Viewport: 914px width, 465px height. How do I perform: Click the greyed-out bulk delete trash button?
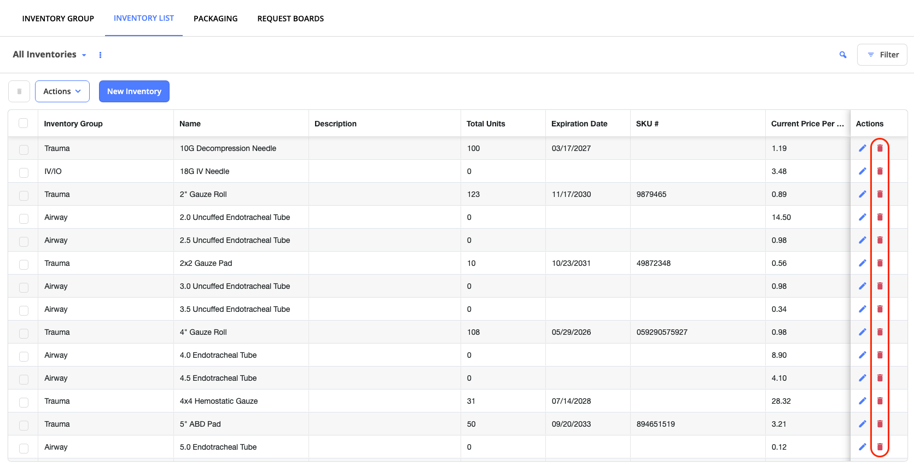click(x=19, y=91)
